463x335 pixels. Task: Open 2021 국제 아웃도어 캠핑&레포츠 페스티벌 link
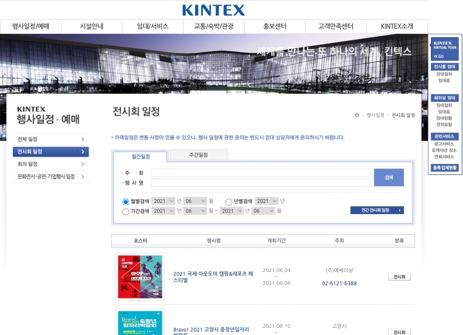[213, 277]
